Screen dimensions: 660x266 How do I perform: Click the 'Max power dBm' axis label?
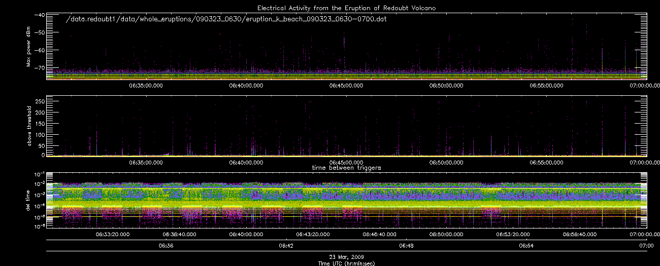(28, 47)
